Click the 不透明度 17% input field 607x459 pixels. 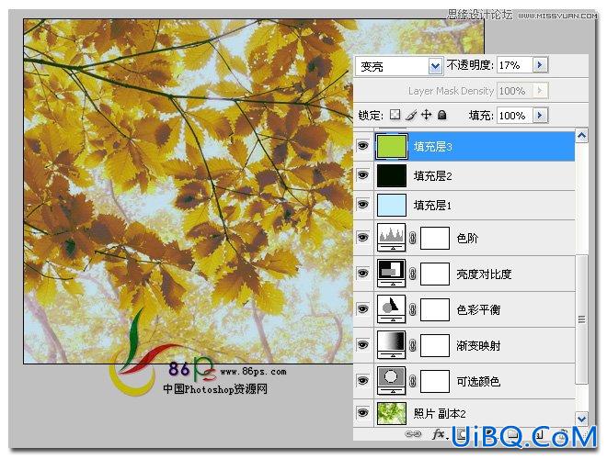[x=514, y=65]
